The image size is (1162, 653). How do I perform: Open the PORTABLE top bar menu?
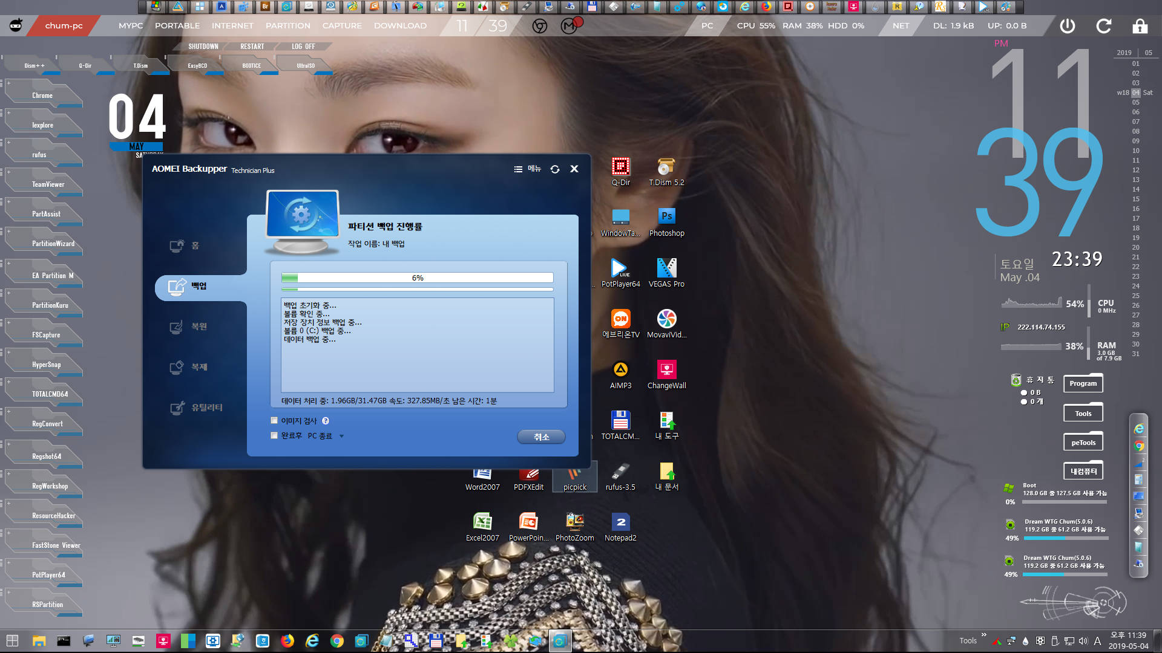[x=177, y=26]
